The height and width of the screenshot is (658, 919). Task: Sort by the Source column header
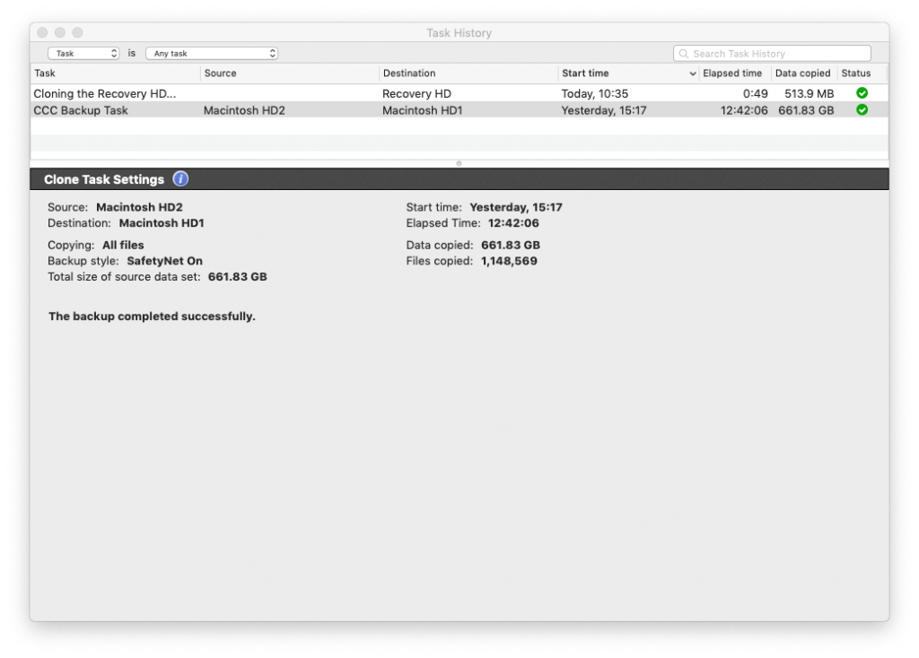tap(290, 74)
